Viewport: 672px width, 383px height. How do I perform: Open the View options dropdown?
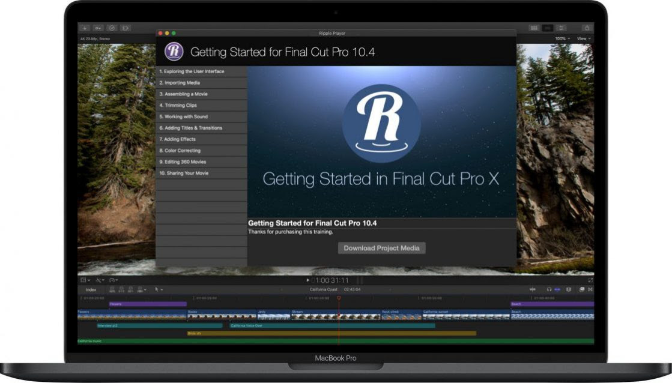(584, 38)
